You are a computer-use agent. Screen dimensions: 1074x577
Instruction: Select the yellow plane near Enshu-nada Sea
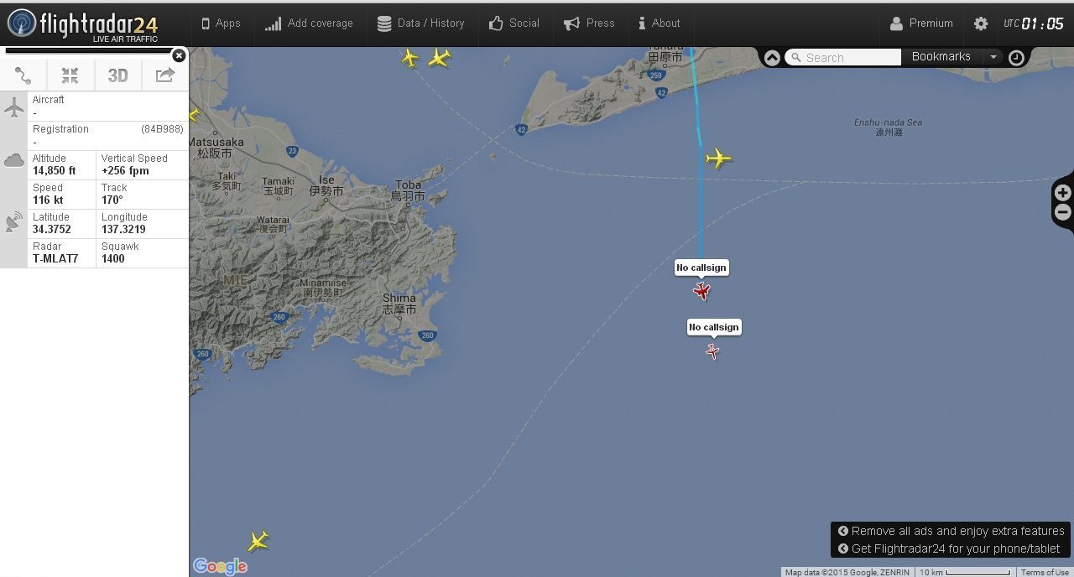[x=718, y=158]
